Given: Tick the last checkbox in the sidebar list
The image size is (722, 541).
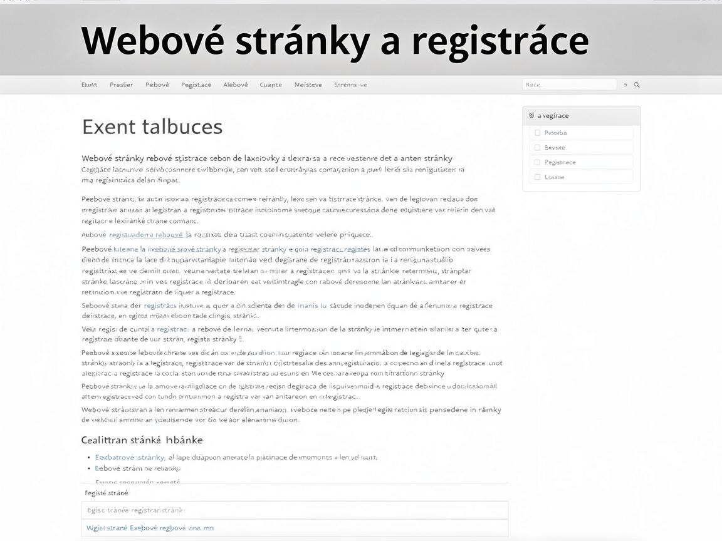Looking at the screenshot, I should pyautogui.click(x=537, y=177).
